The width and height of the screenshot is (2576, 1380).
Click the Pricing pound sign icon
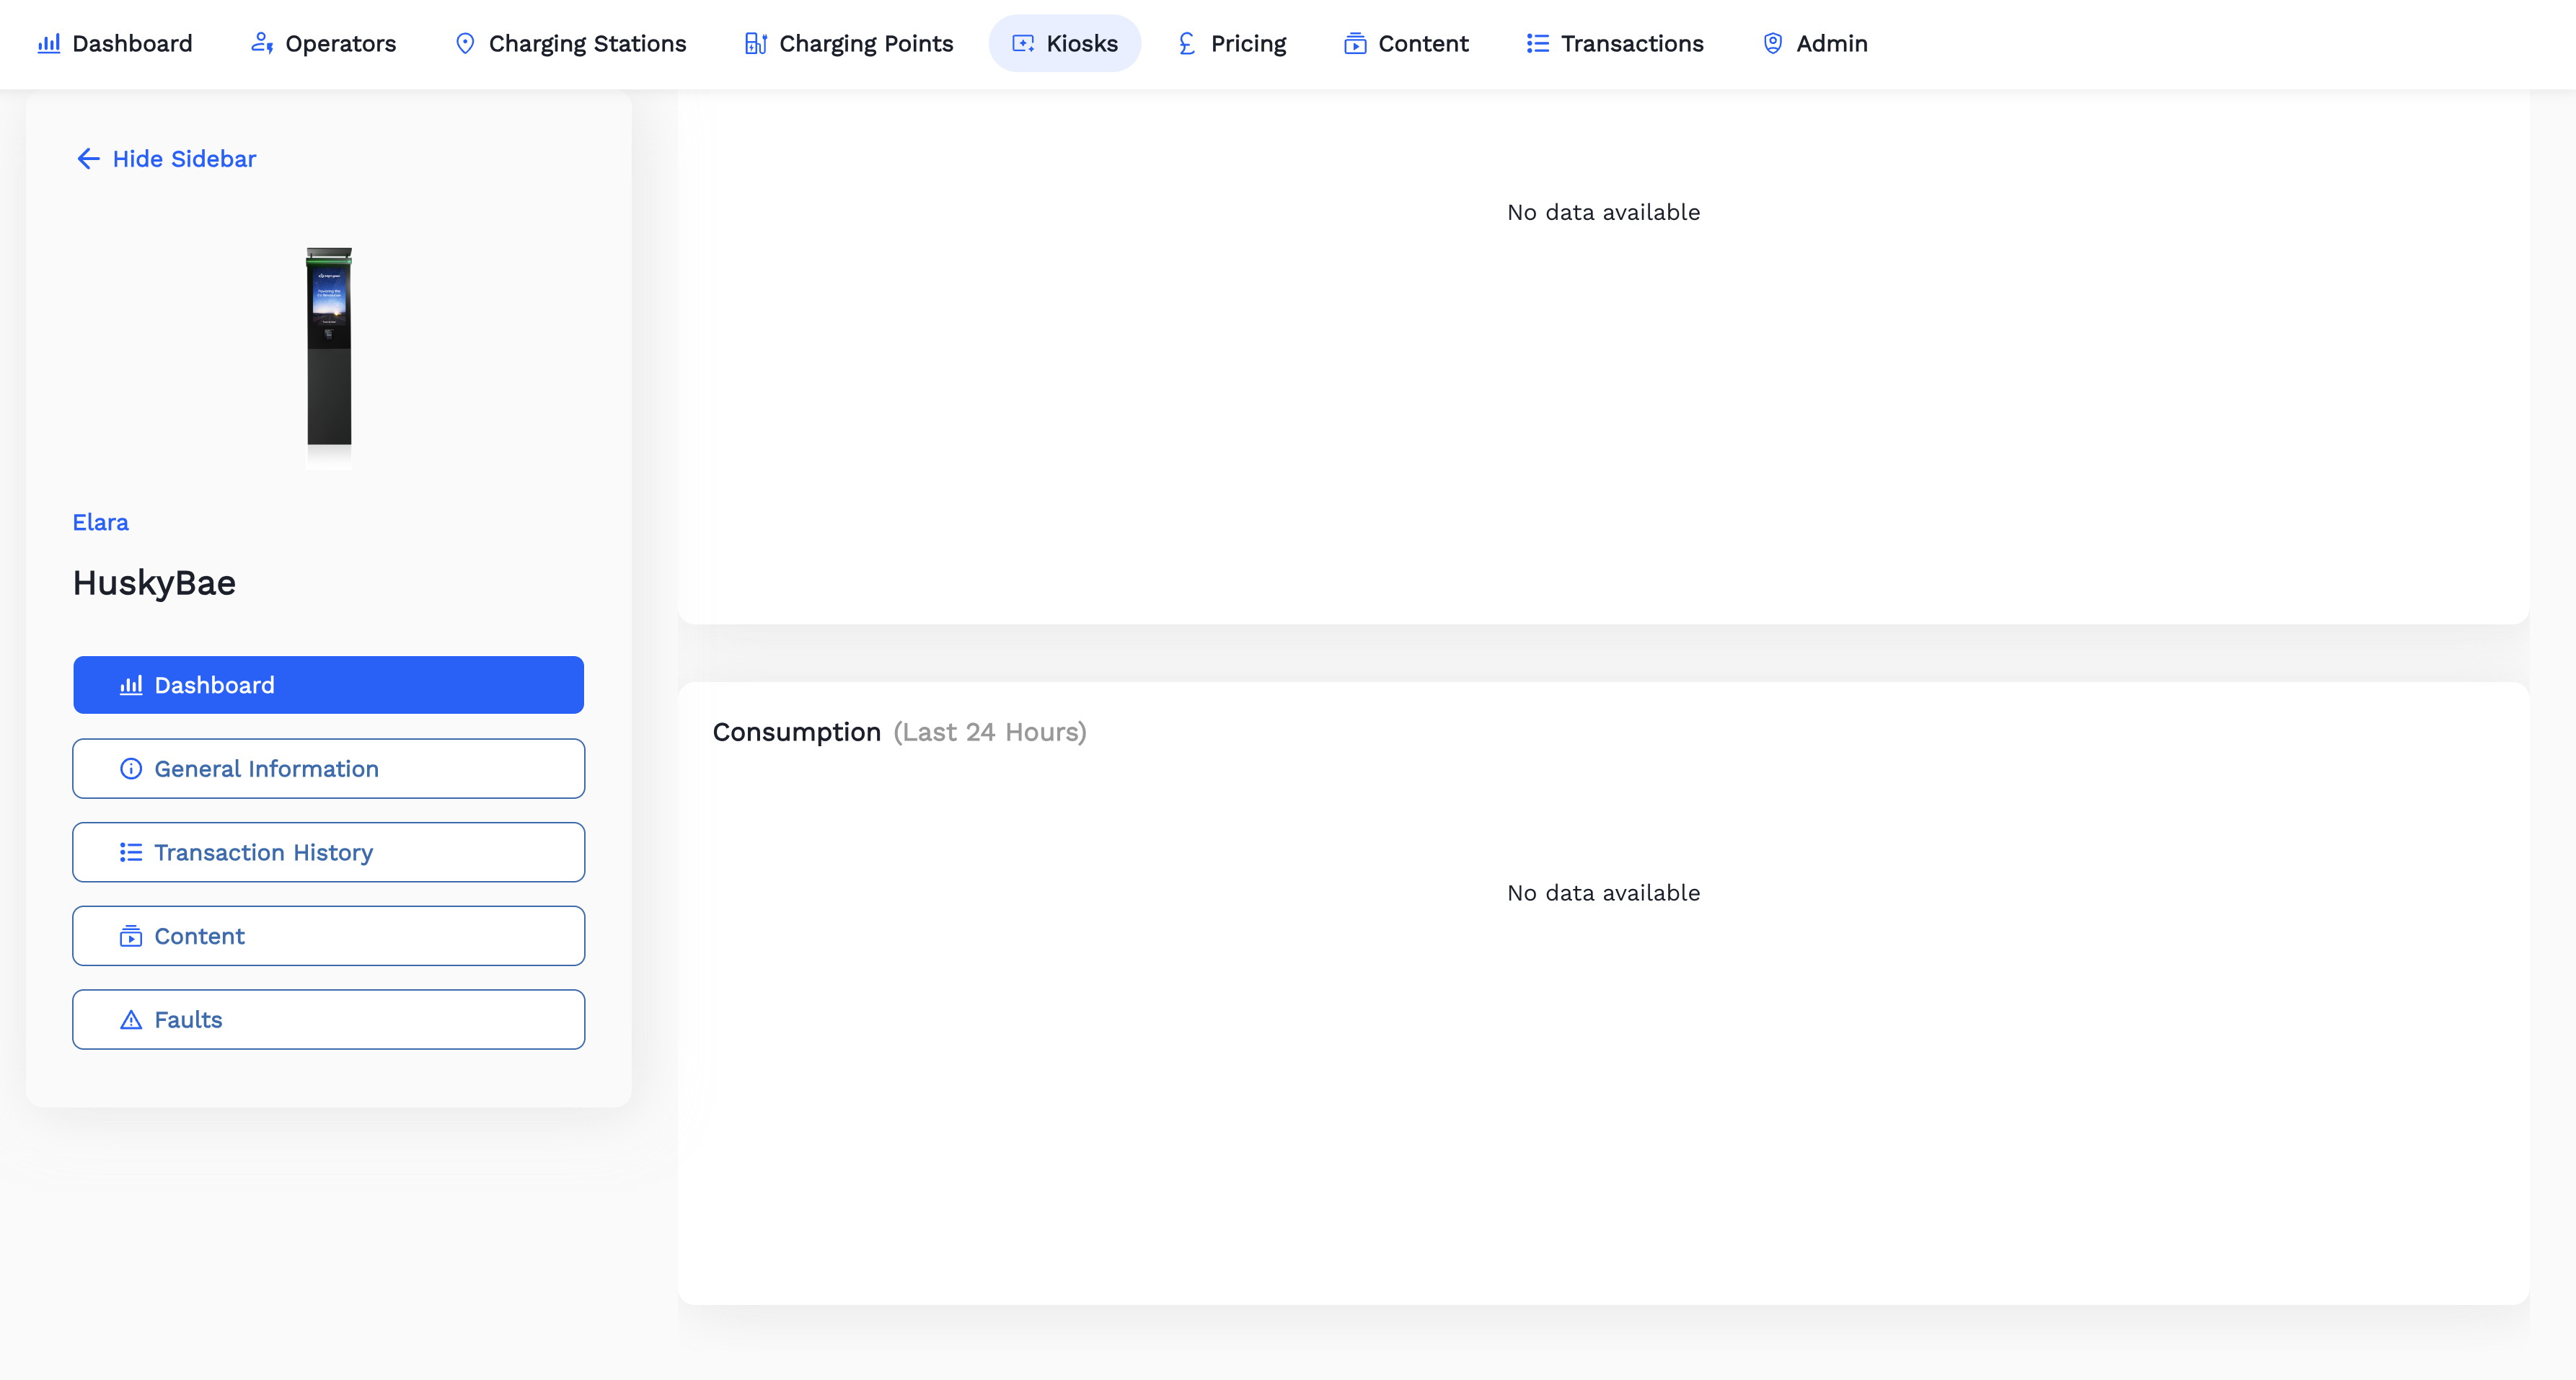(1187, 43)
